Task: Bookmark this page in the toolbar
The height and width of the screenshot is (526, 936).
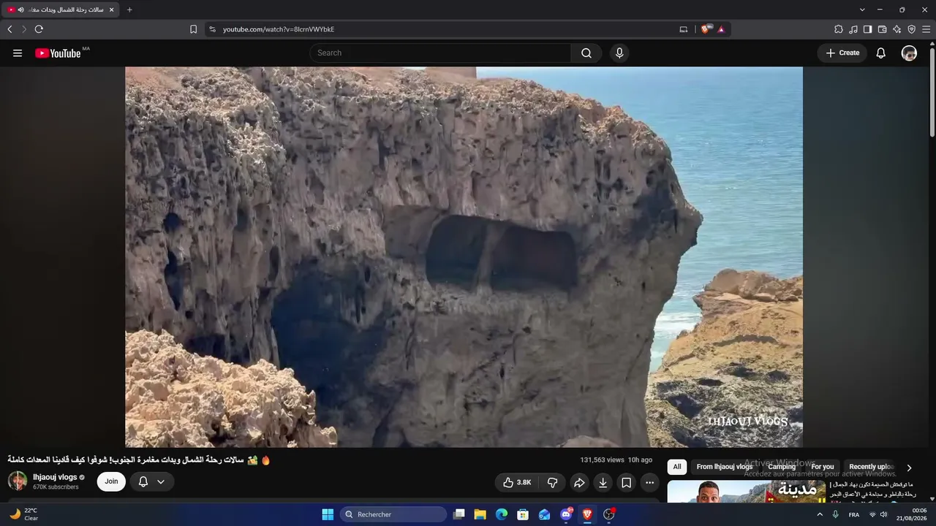Action: (x=193, y=29)
